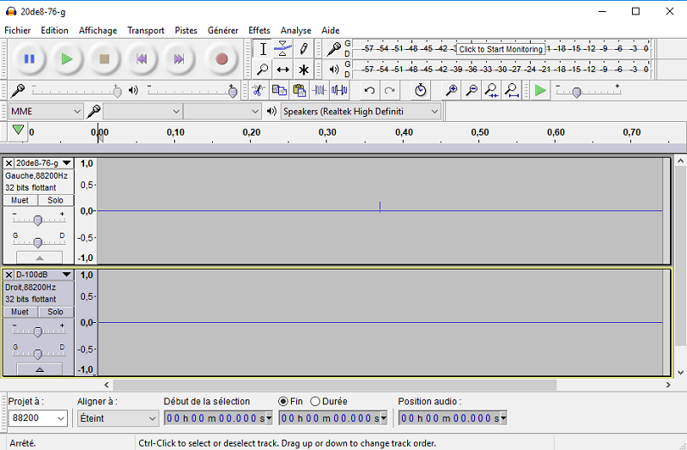Image resolution: width=687 pixels, height=450 pixels.
Task: Open the D-100dB track dropdown menu
Action: pyautogui.click(x=67, y=275)
